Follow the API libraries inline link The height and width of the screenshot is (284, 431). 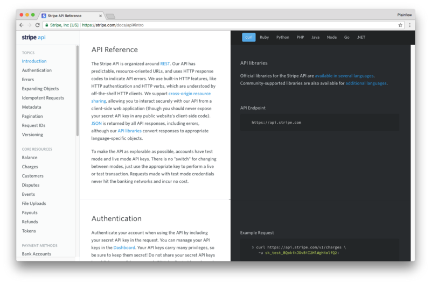[129, 131]
